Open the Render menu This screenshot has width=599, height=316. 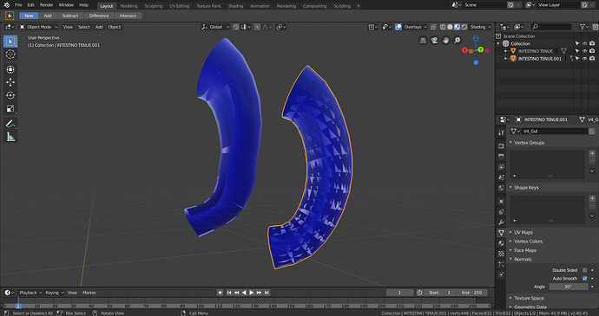tap(46, 5)
